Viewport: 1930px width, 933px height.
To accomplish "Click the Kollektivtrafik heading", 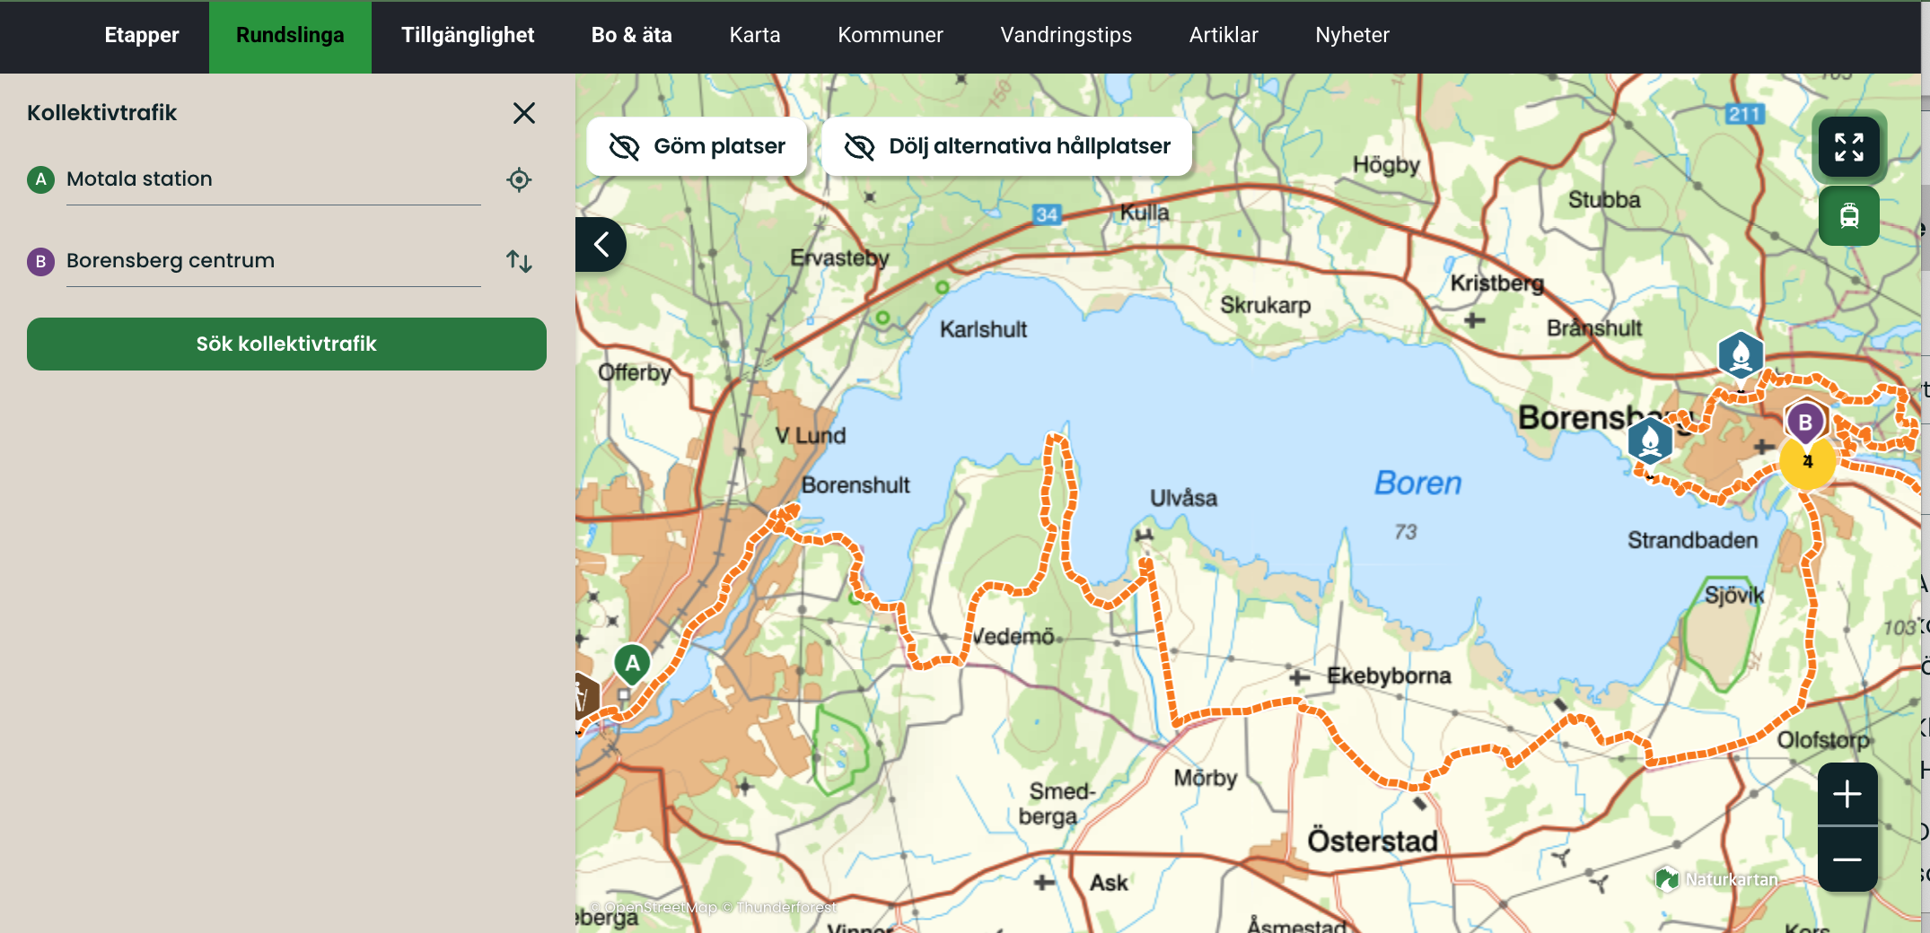I will pos(101,113).
